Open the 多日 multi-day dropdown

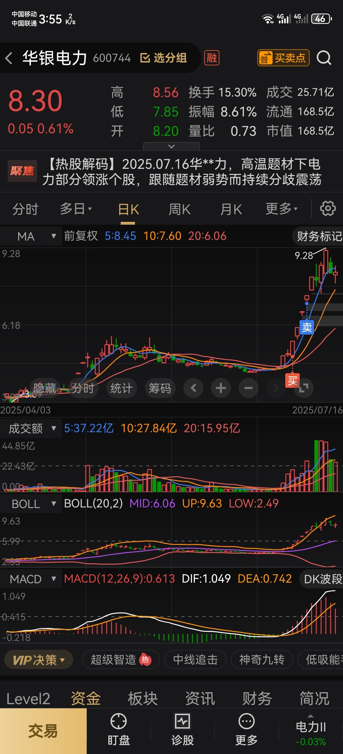pyautogui.click(x=76, y=209)
